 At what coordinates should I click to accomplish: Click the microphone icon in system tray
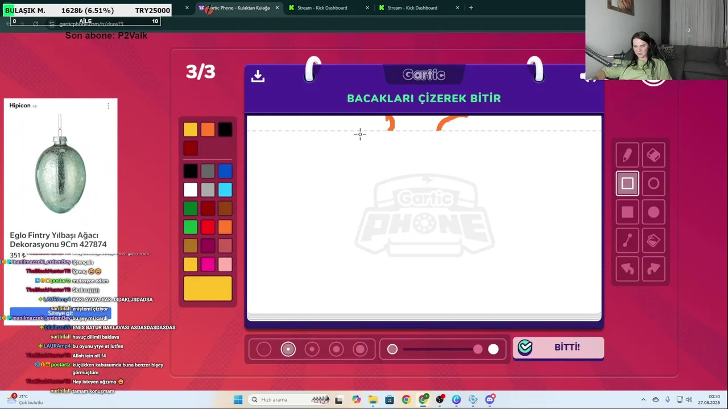(x=668, y=399)
